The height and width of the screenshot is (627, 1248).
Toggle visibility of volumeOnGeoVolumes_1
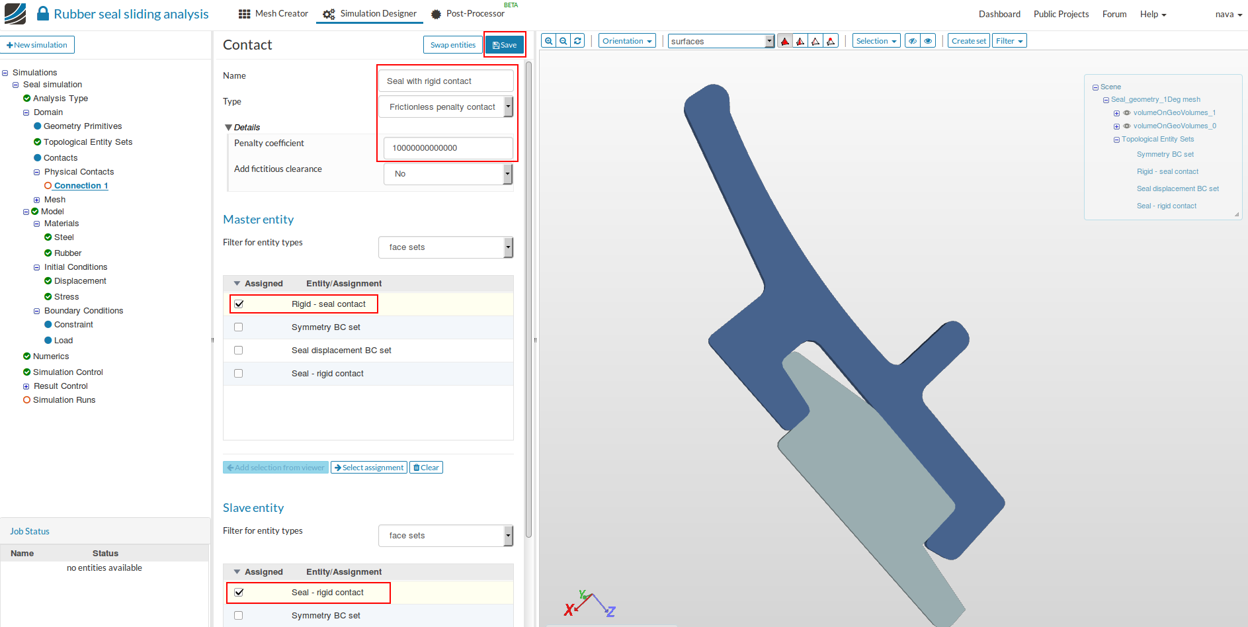pyautogui.click(x=1127, y=113)
